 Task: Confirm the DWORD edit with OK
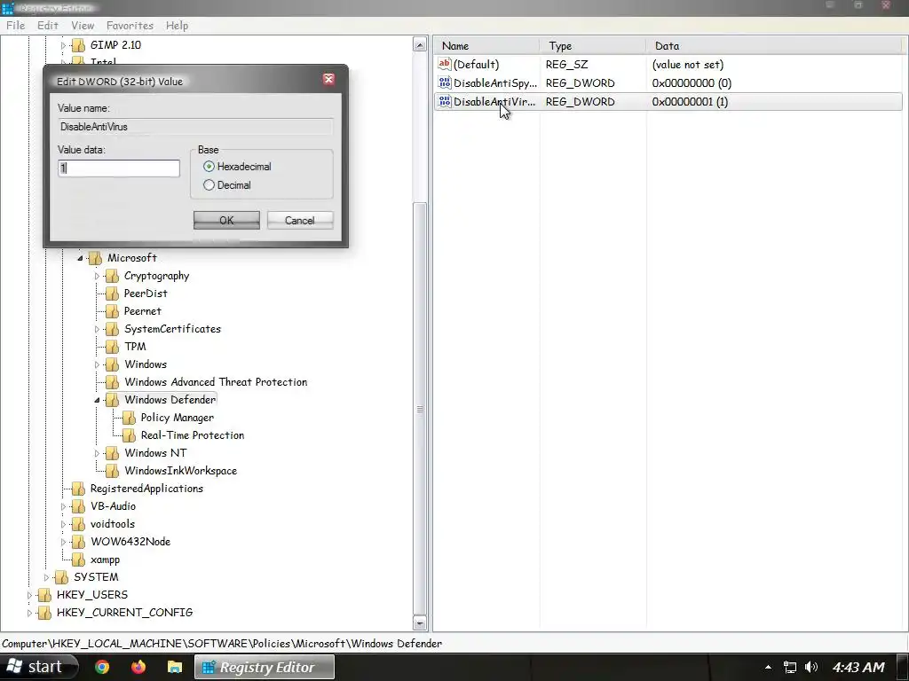coord(226,220)
